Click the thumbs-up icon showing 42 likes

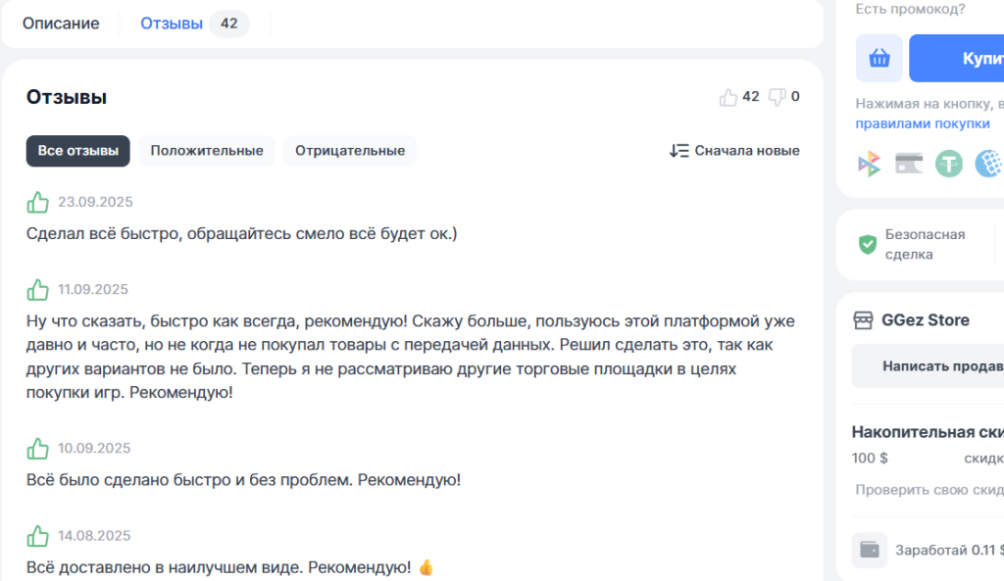[728, 97]
